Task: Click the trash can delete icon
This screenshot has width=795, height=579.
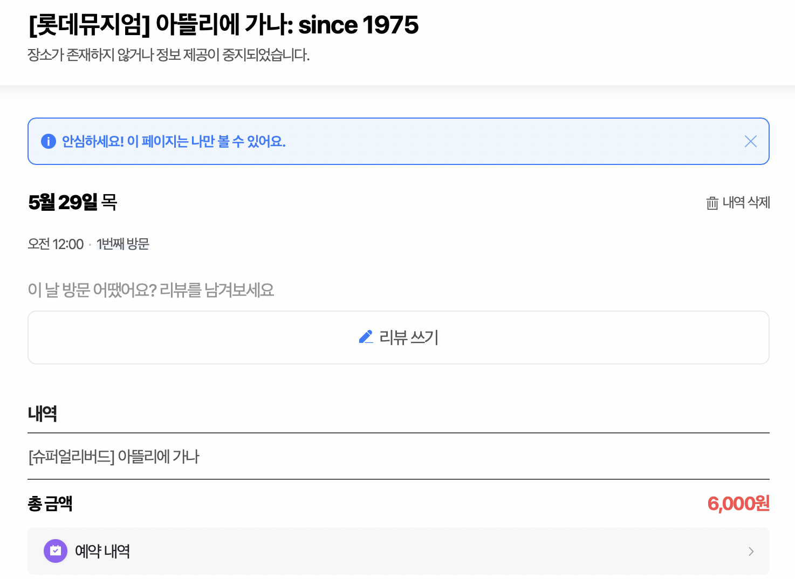Action: 712,203
